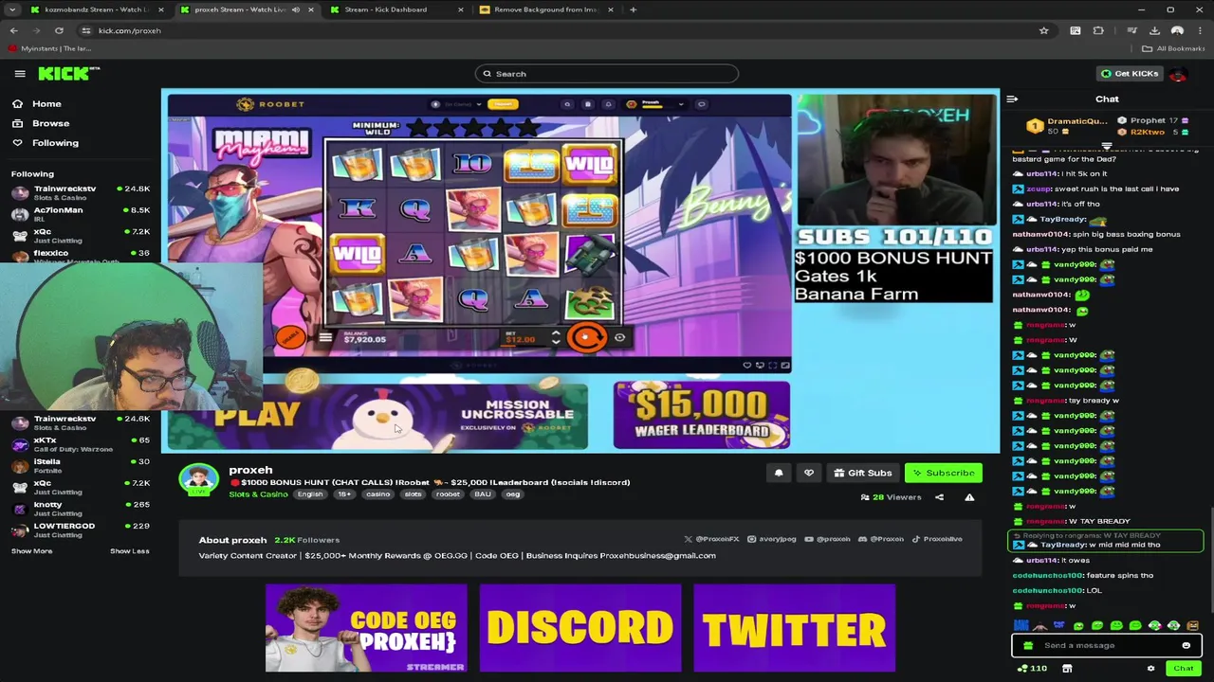Switch to Stream - Kick Dashboard tab
The height and width of the screenshot is (682, 1214).
[395, 9]
